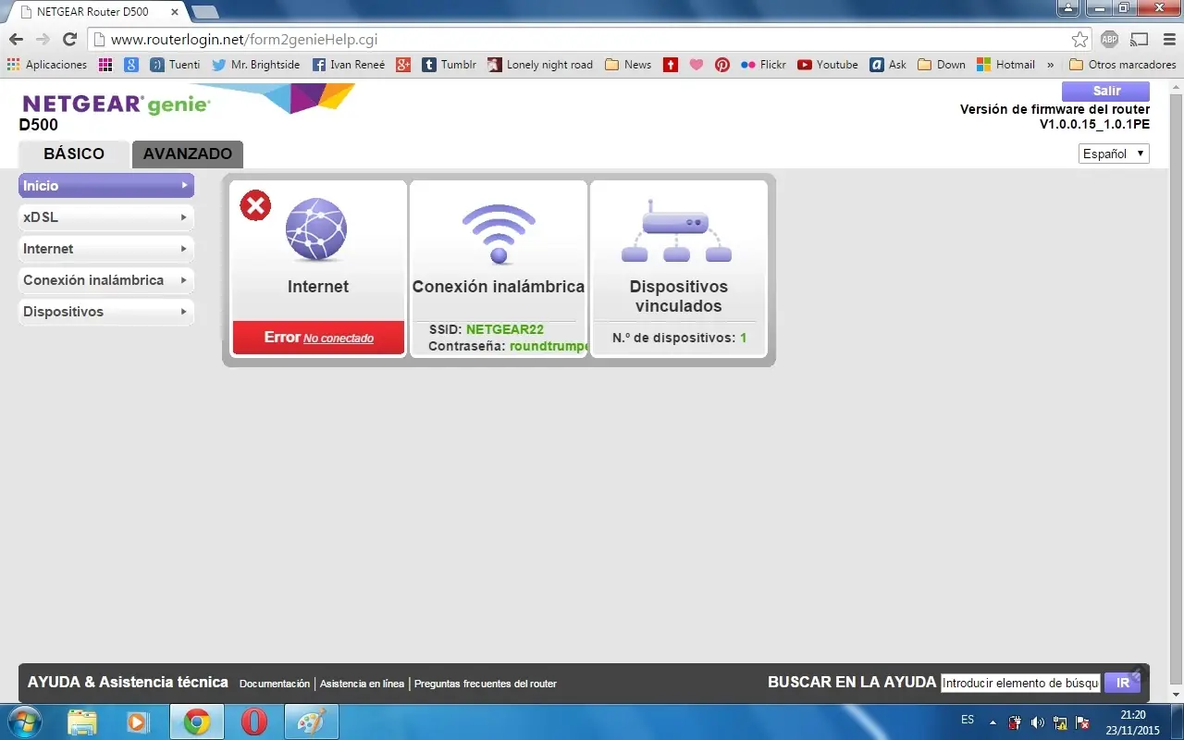The width and height of the screenshot is (1184, 740).
Task: Open the Tumblr bookmark
Action: tap(450, 65)
